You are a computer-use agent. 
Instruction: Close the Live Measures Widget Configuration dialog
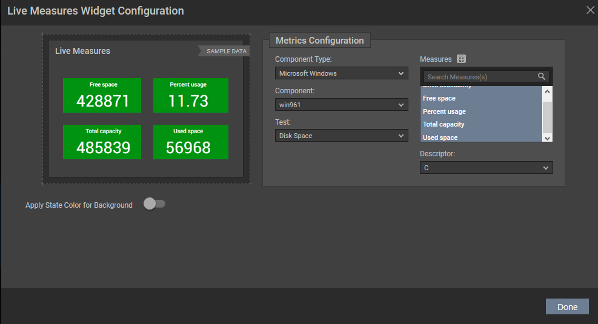coord(590,10)
